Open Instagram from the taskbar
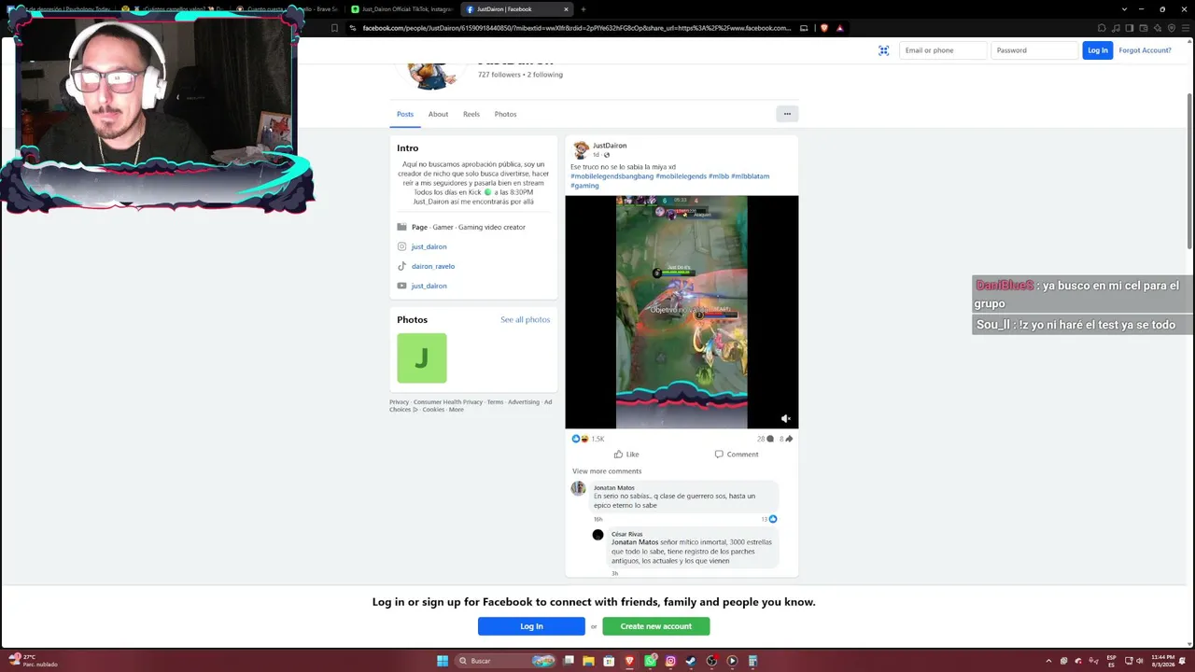 [670, 661]
